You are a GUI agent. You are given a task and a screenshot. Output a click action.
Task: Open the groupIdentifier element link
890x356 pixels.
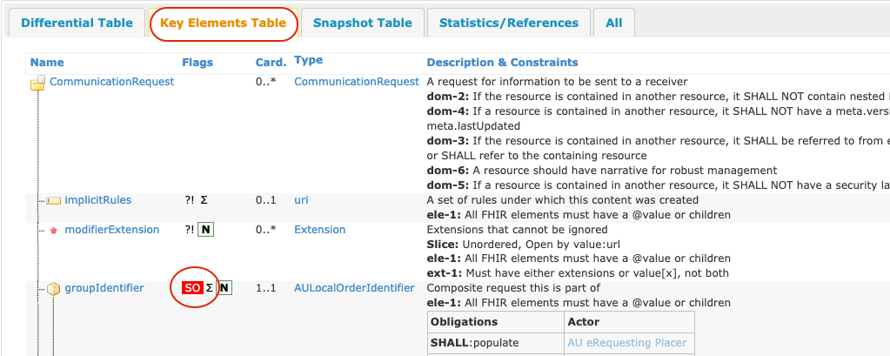[104, 288]
